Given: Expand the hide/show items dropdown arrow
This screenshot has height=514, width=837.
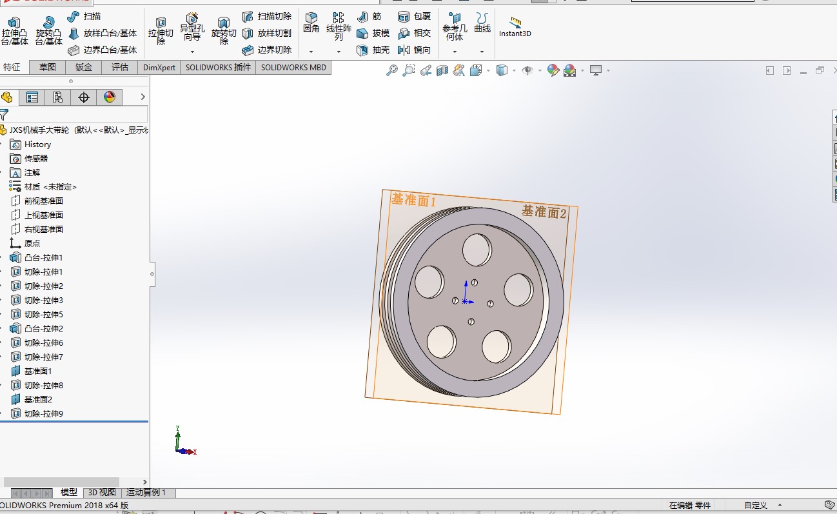Looking at the screenshot, I should click(539, 71).
